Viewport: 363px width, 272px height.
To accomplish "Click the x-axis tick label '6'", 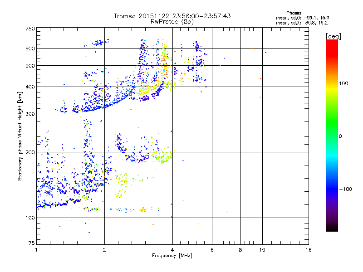I will pos(212,250).
